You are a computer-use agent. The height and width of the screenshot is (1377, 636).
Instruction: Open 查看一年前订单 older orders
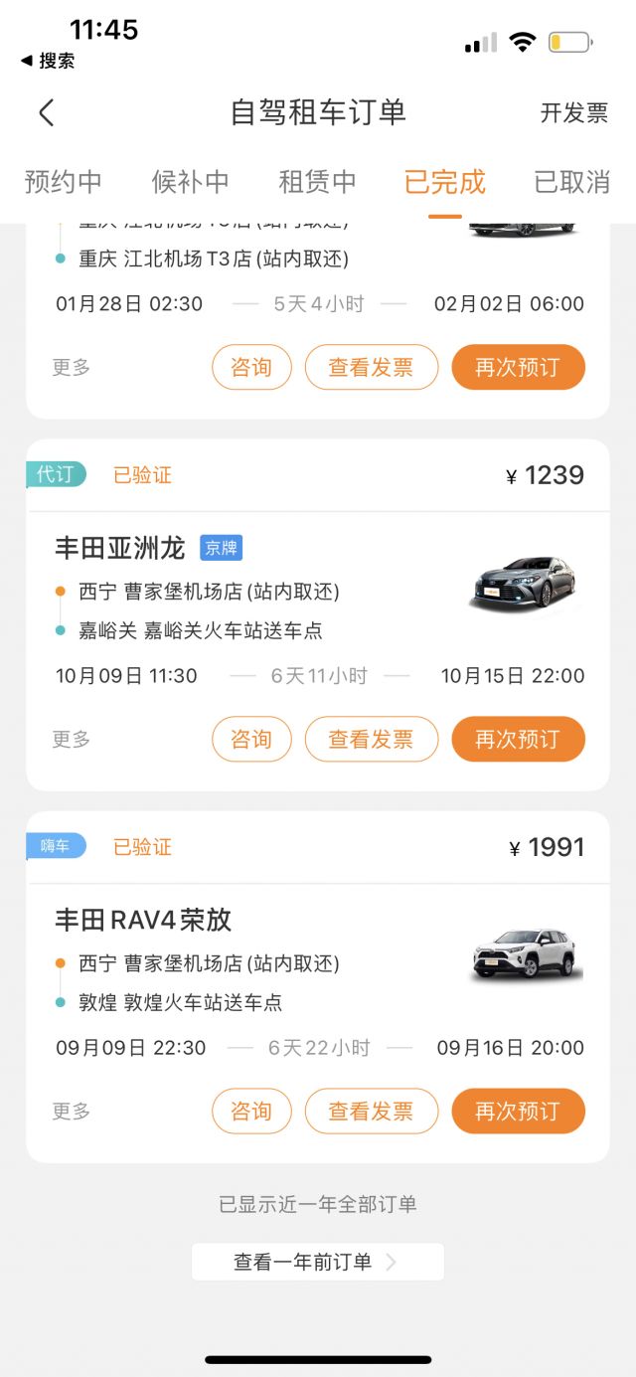click(x=317, y=1262)
